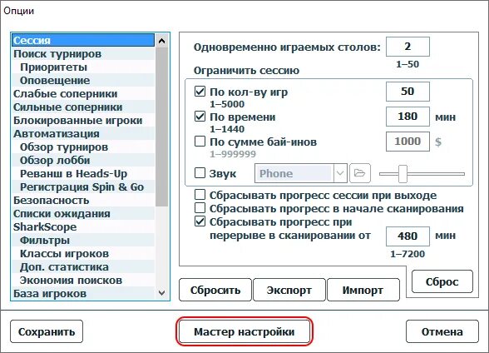This screenshot has width=489, height=353.
Task: Open 'Списки ожидания' section
Action: [x=83, y=214]
